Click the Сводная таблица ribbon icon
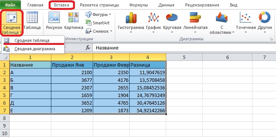The width and height of the screenshot is (276, 137). (x=11, y=17)
